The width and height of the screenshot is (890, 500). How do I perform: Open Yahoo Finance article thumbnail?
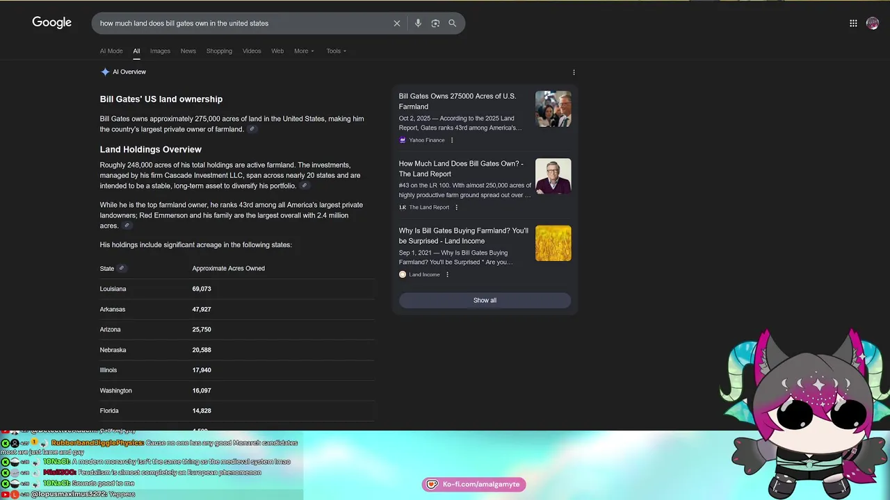[x=553, y=109]
